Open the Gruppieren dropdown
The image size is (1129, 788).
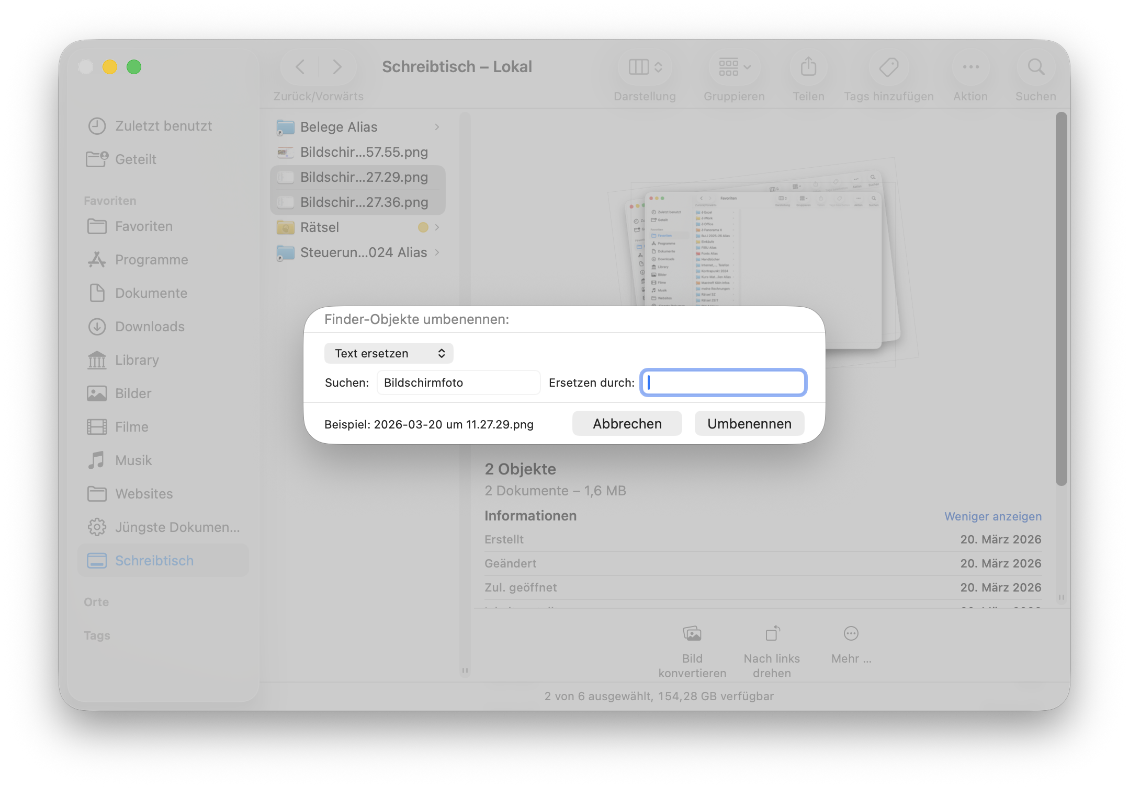[x=734, y=67]
